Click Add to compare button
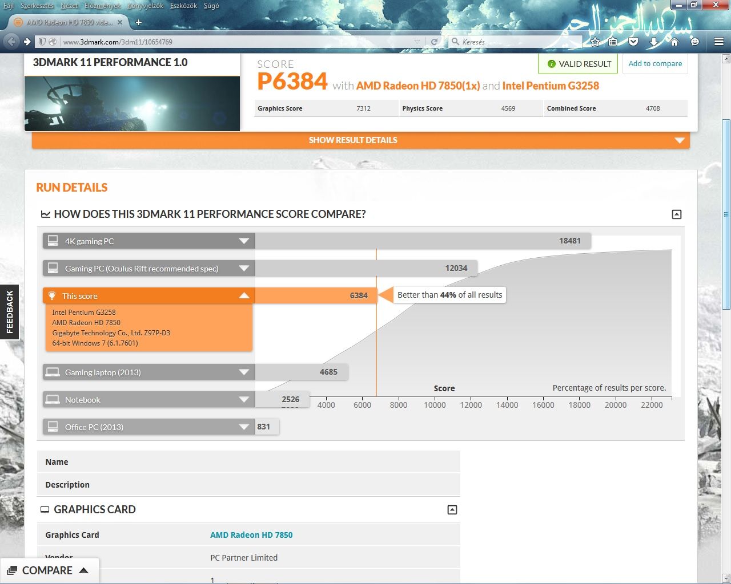Viewport: 731px width, 584px height. point(655,64)
